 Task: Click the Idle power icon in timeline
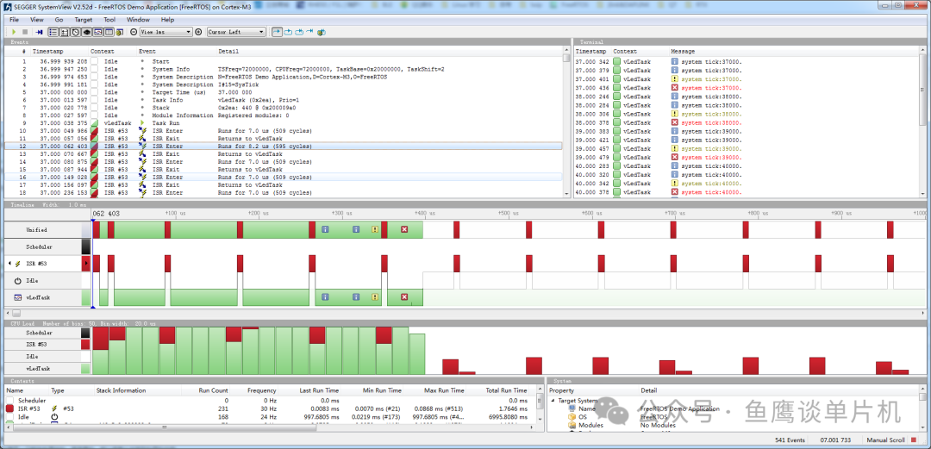(x=18, y=280)
